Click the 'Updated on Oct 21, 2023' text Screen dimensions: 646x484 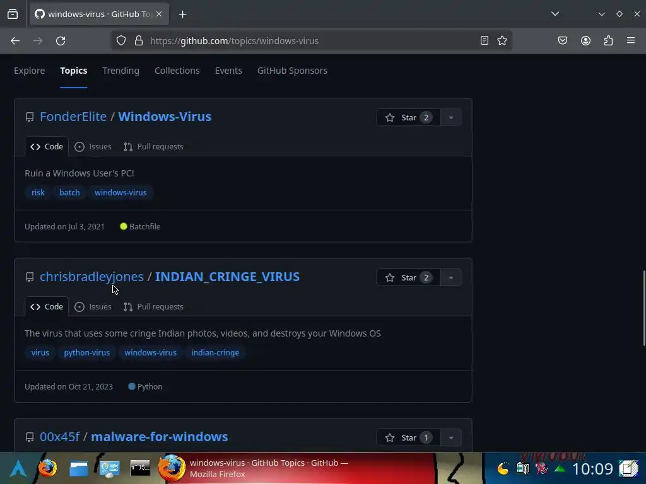click(69, 386)
